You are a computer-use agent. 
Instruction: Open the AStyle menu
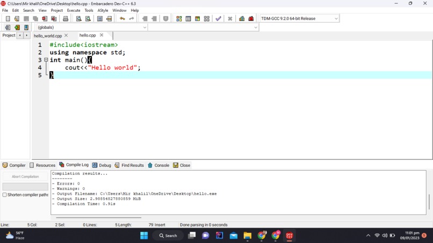[103, 10]
